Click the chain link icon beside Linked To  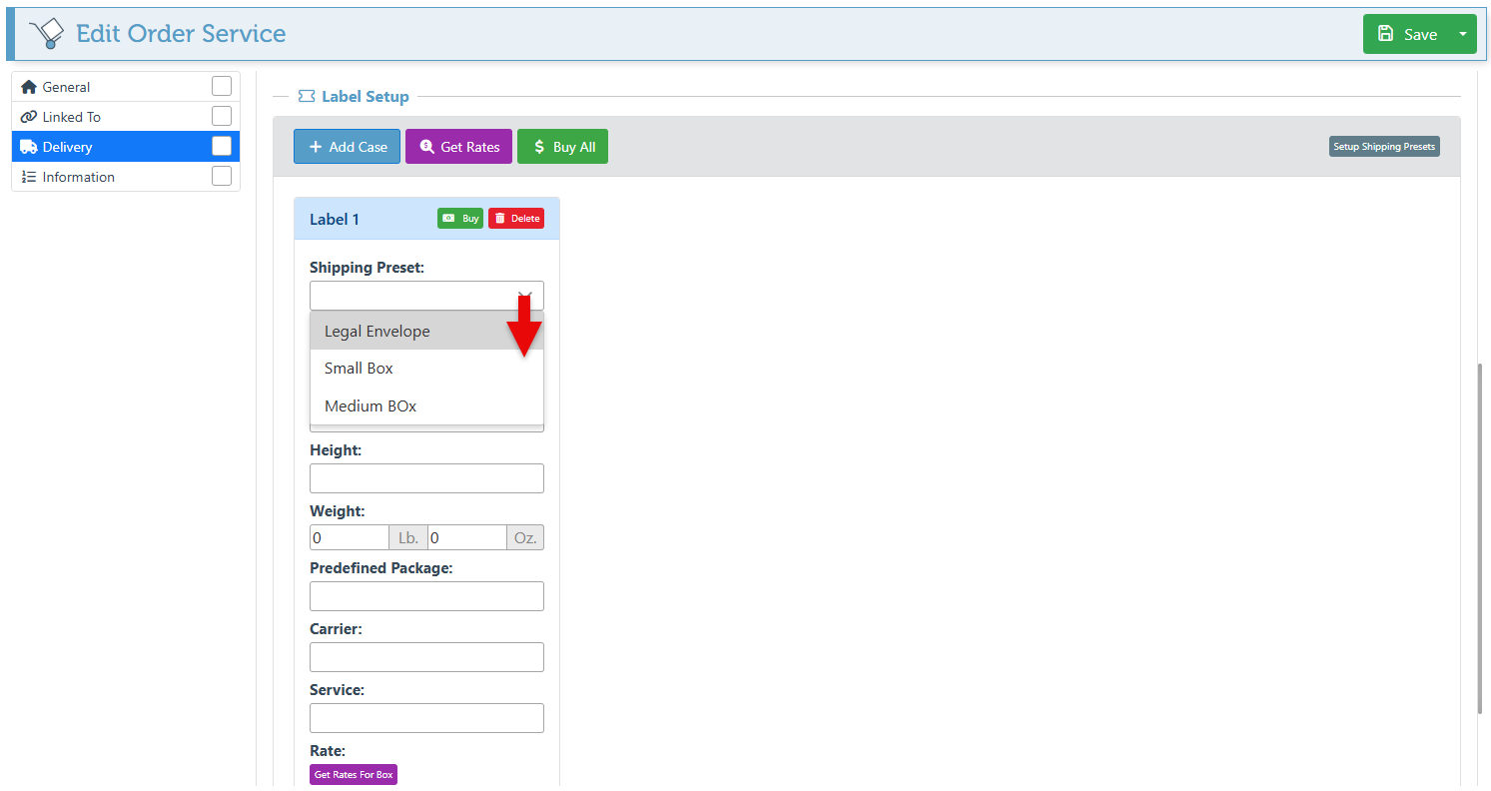point(28,117)
